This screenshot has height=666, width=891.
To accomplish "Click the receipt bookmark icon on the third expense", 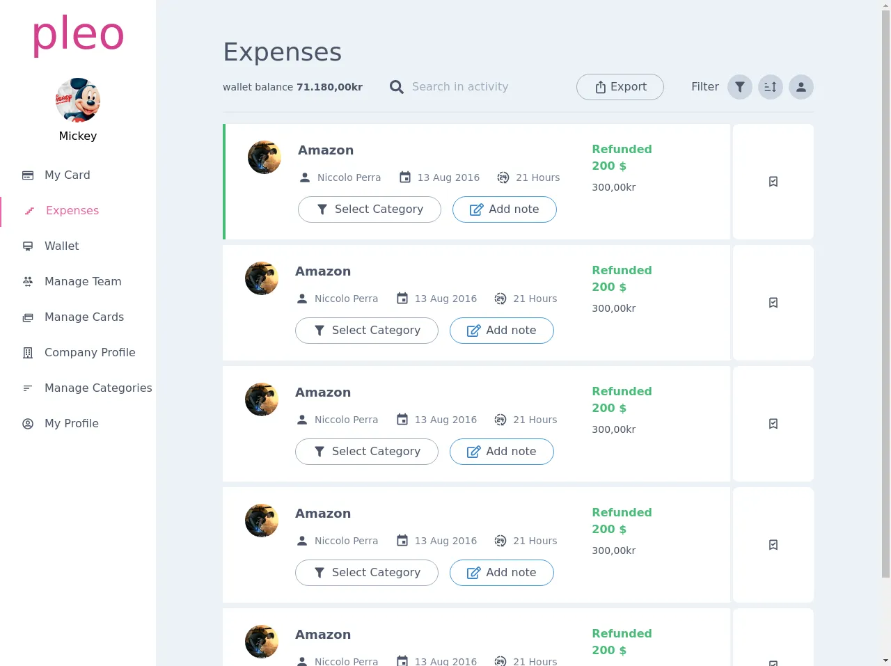I will click(773, 424).
